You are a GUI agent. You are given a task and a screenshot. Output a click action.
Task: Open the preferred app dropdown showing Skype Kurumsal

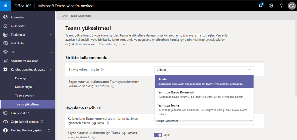click(204, 121)
